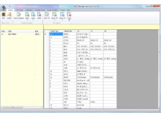Click the Close CP icon
161x113 pixels.
(x=69, y=14)
